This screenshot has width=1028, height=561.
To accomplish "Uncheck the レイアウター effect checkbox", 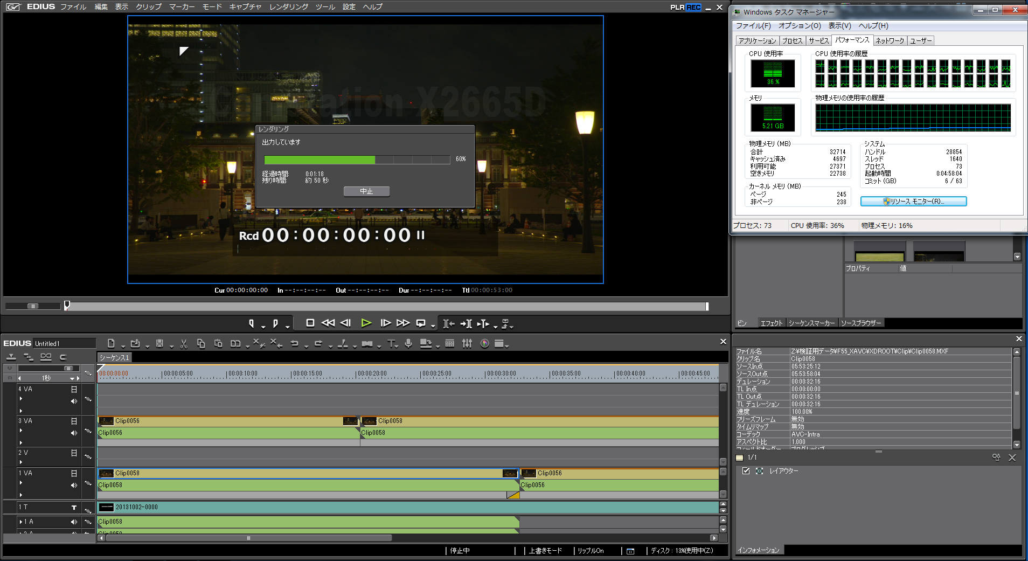I will (x=746, y=471).
